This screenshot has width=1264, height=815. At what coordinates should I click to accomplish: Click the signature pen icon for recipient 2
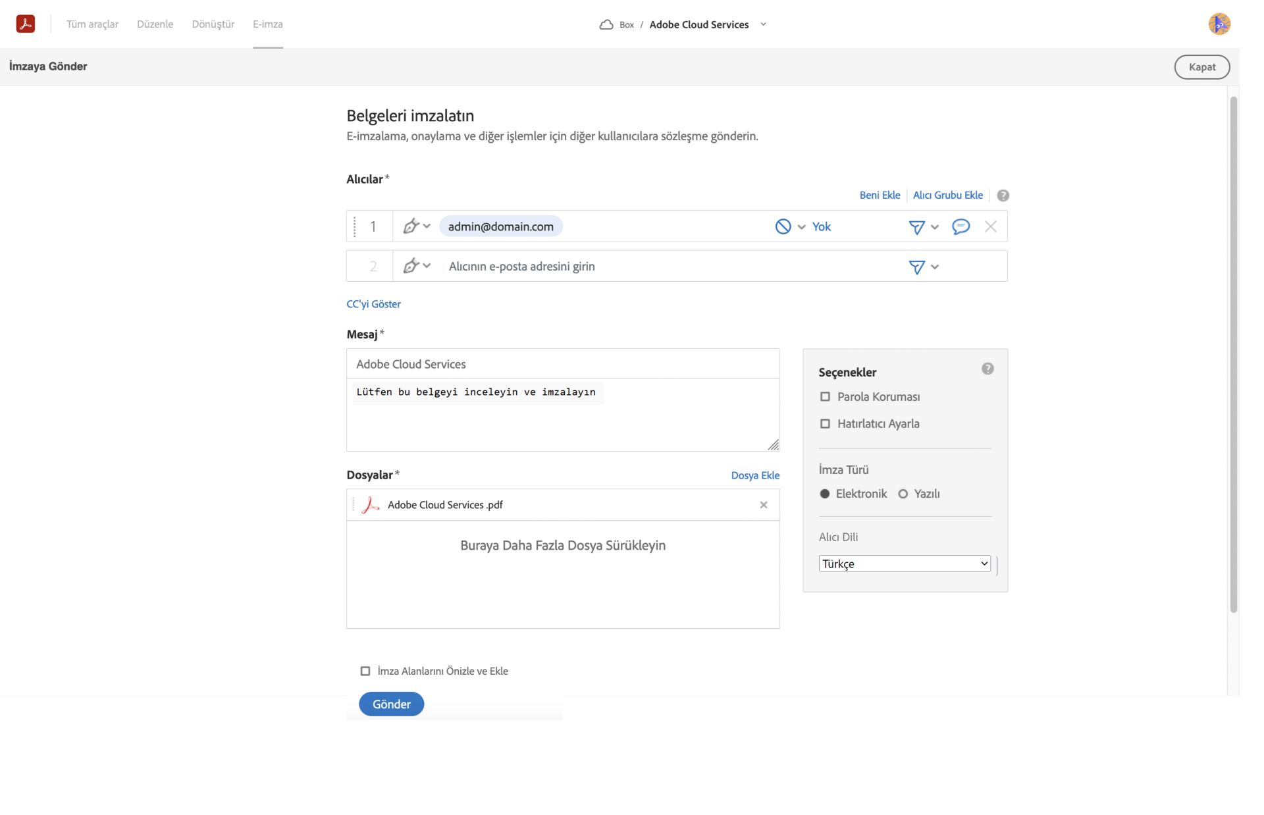[x=411, y=265]
